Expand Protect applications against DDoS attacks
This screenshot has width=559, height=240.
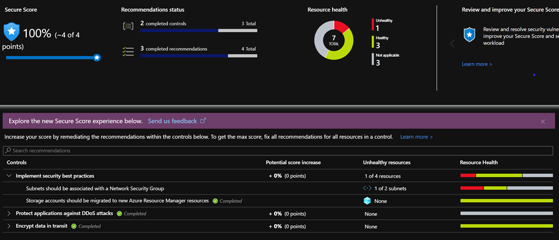[8, 213]
